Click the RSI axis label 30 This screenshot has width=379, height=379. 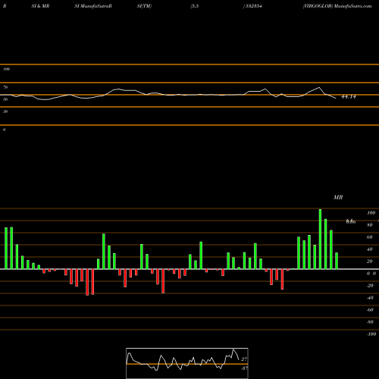coord(5,111)
